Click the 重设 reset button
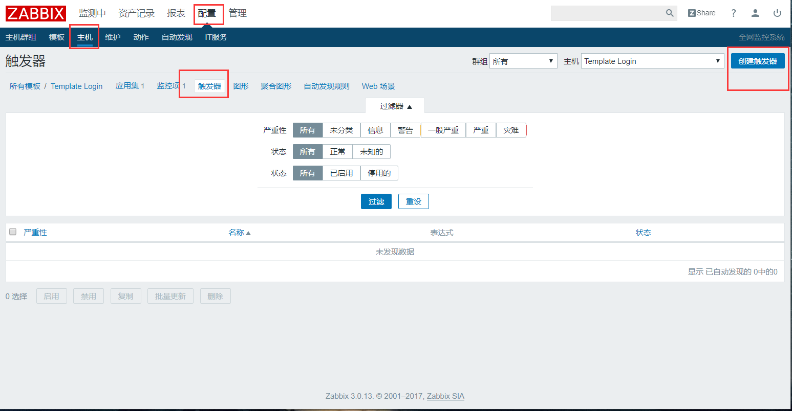This screenshot has height=411, width=792. coord(414,201)
